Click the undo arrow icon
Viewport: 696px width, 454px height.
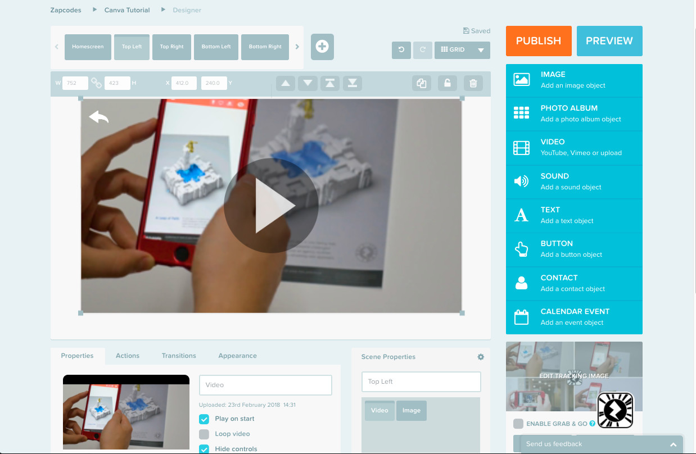401,50
